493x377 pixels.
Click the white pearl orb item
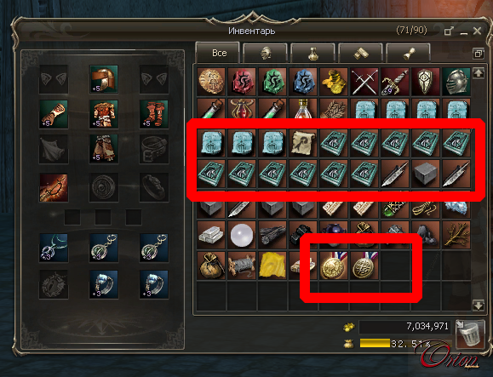pyautogui.click(x=242, y=235)
